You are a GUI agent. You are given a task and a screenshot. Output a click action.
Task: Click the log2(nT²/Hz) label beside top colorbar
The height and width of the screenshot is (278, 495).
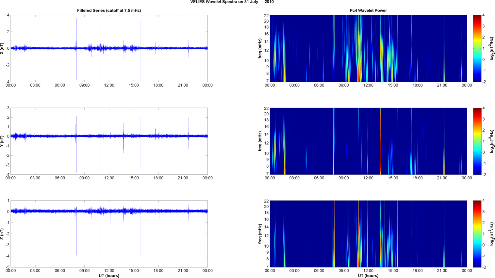coord(492,48)
